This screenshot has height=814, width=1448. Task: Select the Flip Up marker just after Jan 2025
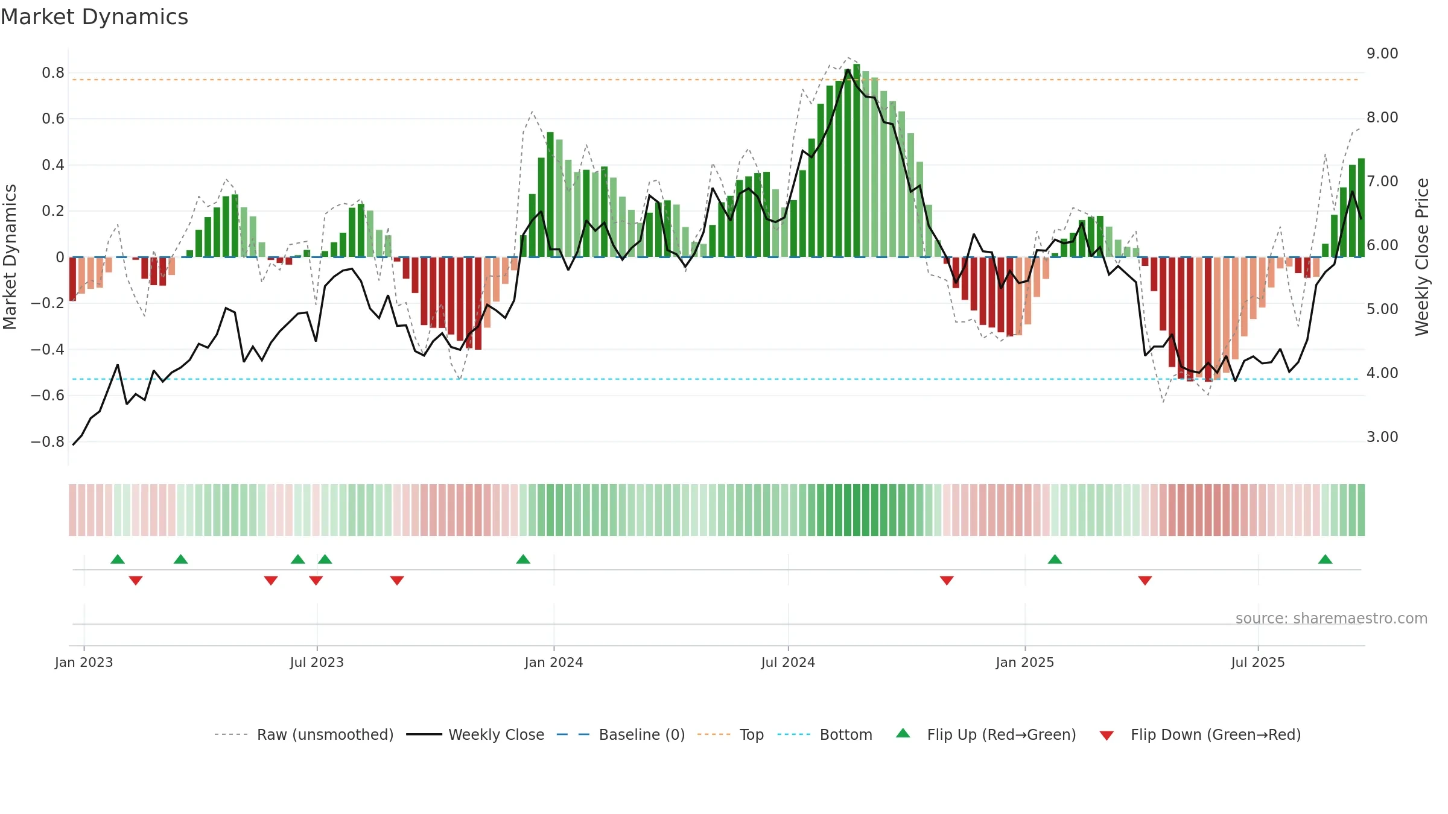pos(1055,559)
